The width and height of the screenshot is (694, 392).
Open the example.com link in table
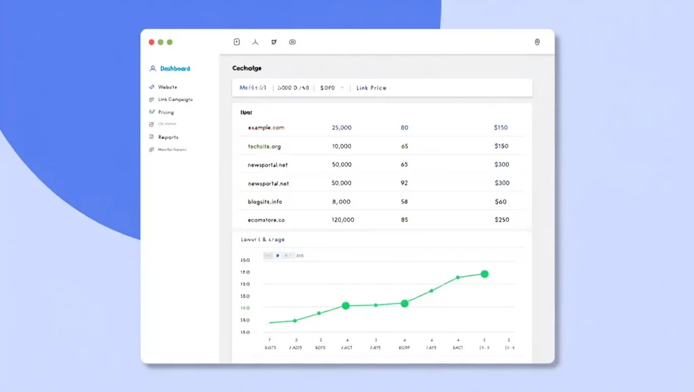point(266,128)
